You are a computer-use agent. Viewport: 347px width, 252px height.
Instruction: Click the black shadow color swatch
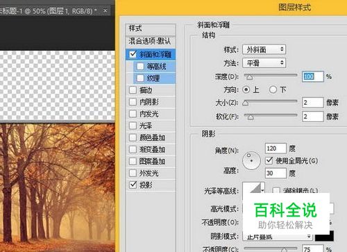click(x=324, y=236)
